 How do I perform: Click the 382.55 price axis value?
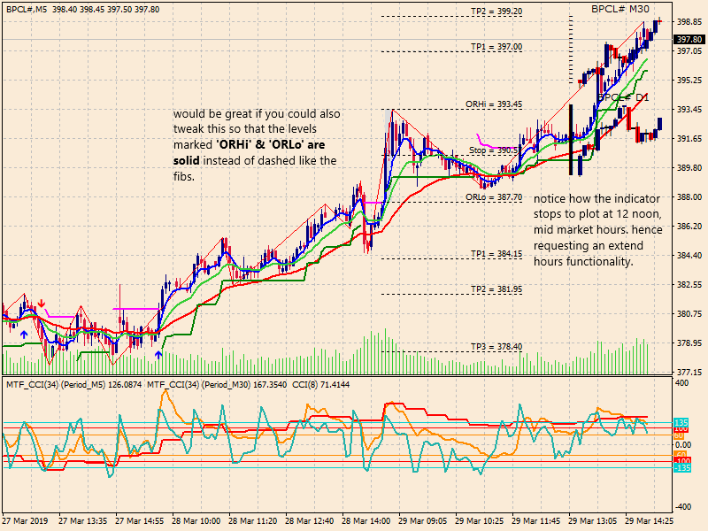coord(689,284)
